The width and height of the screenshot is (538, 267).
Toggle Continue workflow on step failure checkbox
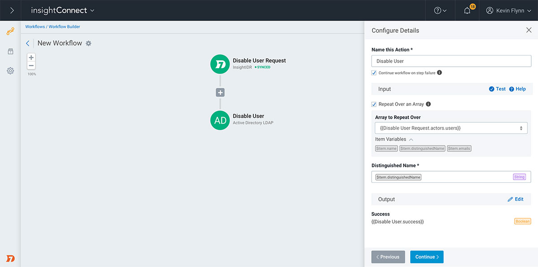pos(374,73)
